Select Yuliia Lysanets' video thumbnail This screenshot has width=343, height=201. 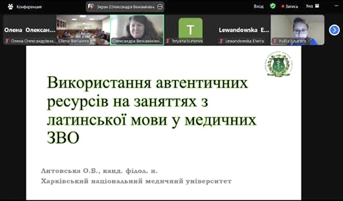(297, 28)
